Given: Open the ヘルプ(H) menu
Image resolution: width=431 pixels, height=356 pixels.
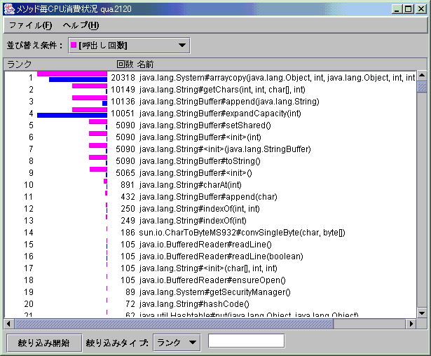Looking at the screenshot, I should pos(81,25).
